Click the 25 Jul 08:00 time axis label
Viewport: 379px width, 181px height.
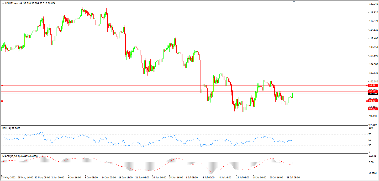click(x=293, y=178)
